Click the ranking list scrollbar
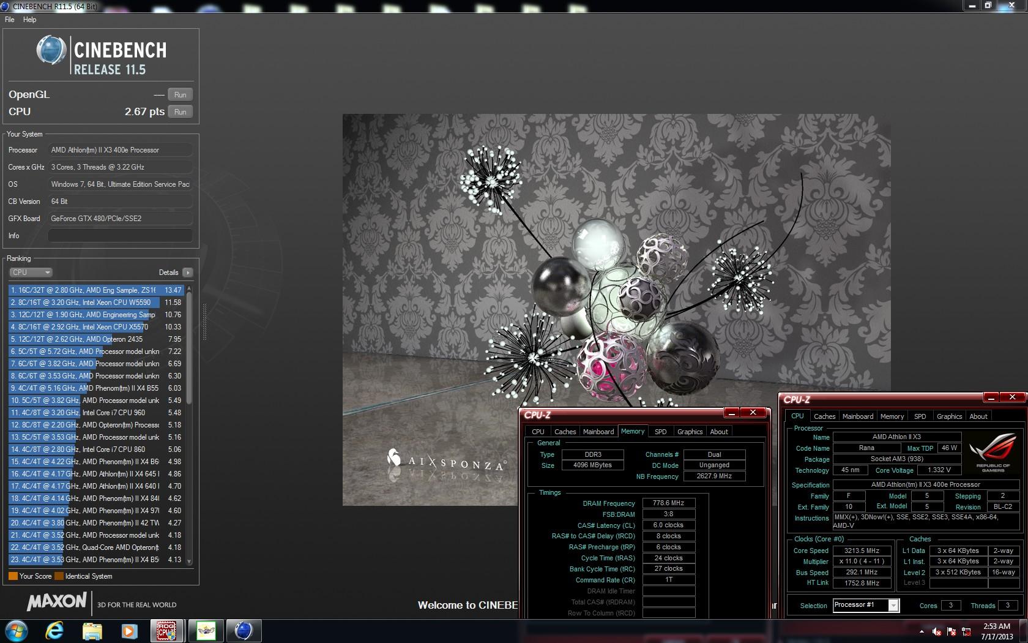1028x643 pixels. click(189, 349)
